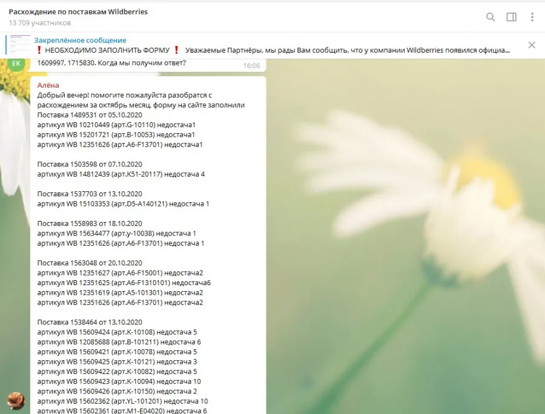545x414 pixels.
Task: Open Алёна's avatar photo at bottom left
Action: [x=16, y=401]
